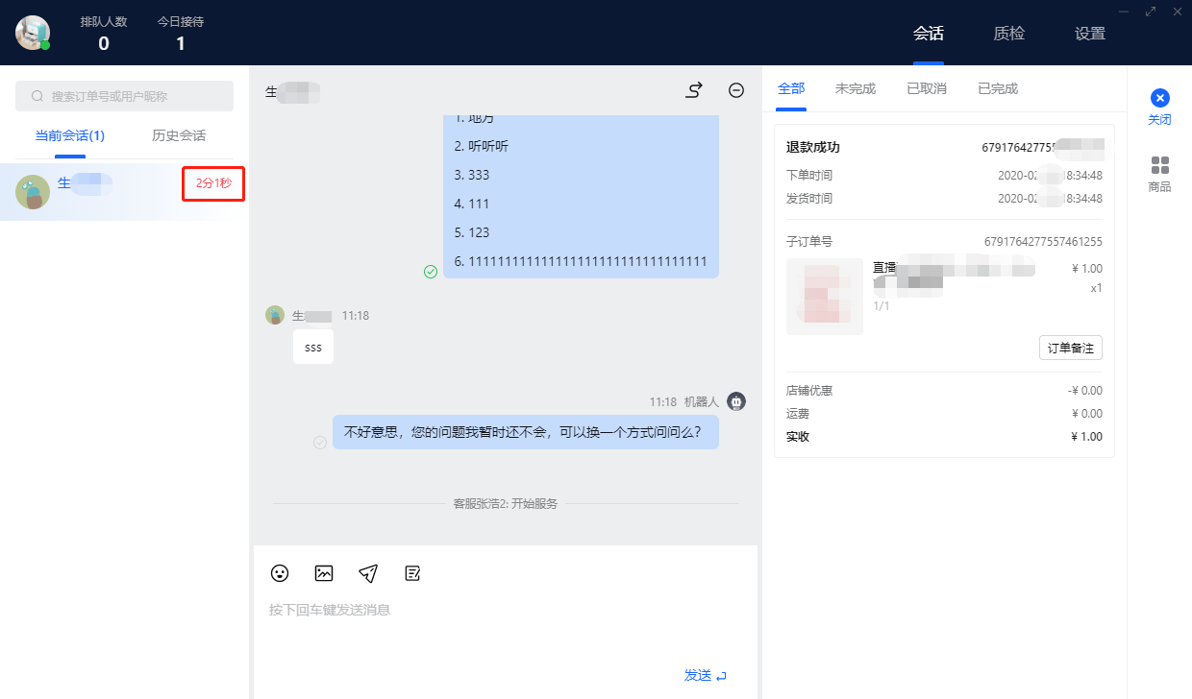Click list item '3. 333' in message
The width and height of the screenshot is (1192, 699).
point(472,176)
